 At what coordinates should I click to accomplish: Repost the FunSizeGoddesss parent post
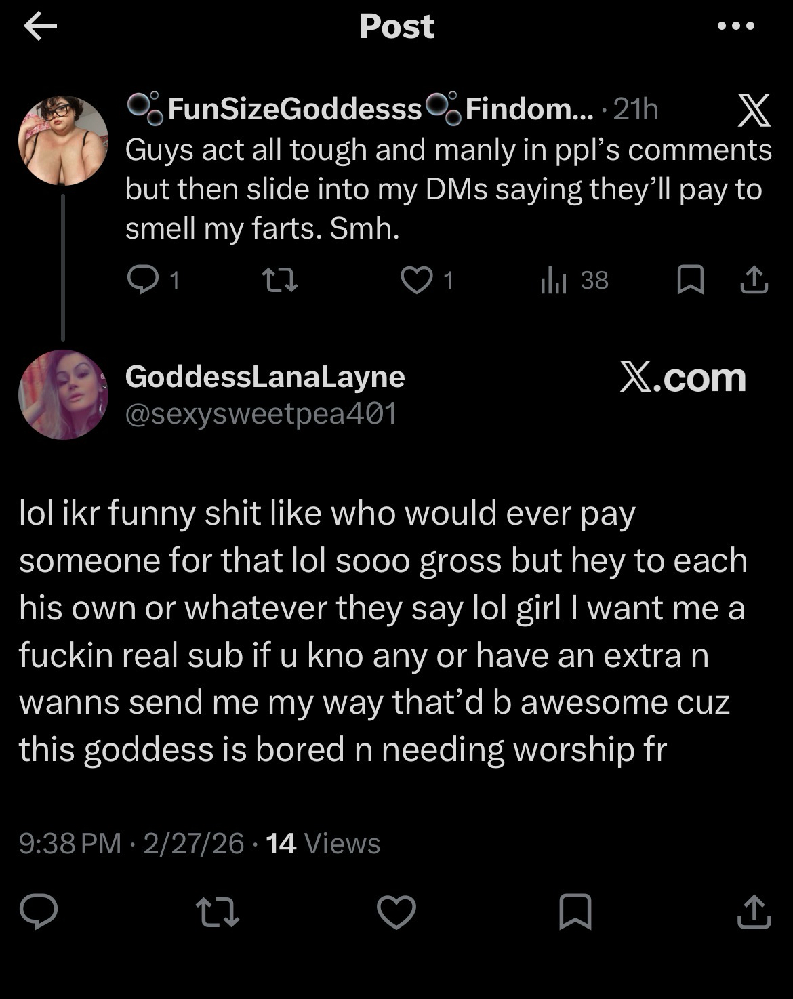281,281
